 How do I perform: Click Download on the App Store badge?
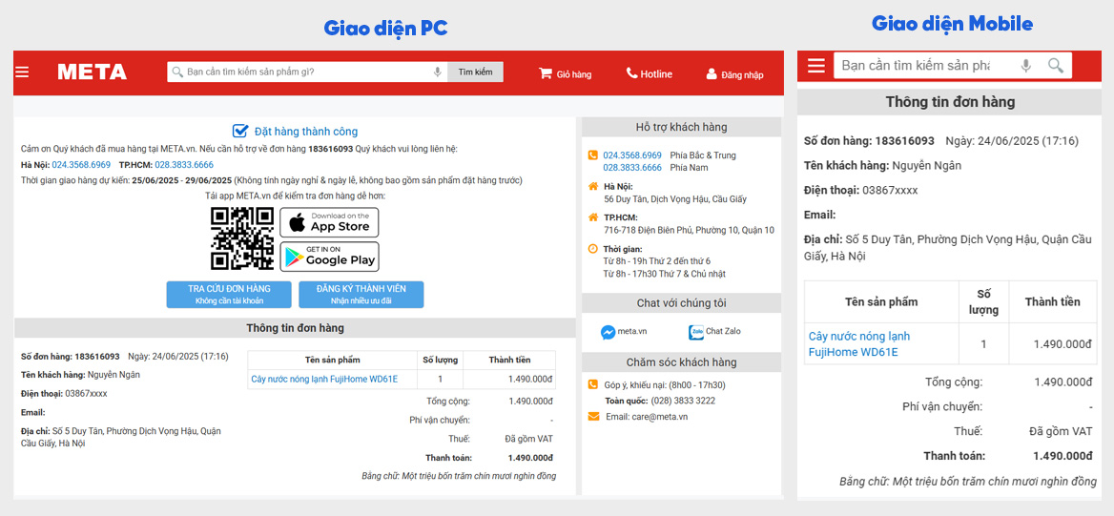[329, 222]
